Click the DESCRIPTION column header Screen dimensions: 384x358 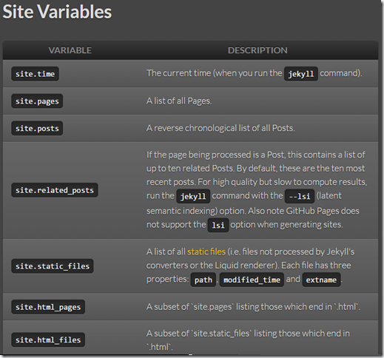(257, 50)
